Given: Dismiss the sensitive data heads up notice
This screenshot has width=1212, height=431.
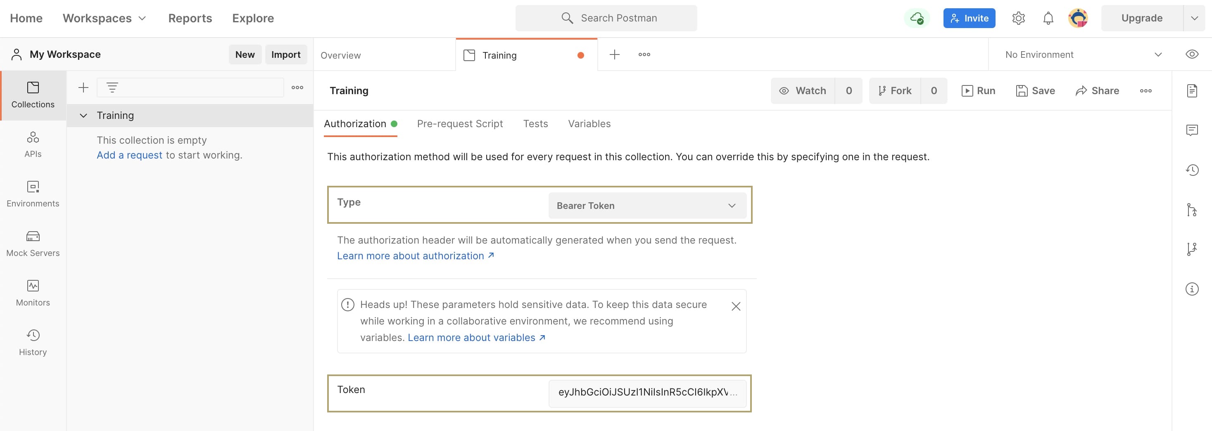Looking at the screenshot, I should [x=736, y=306].
